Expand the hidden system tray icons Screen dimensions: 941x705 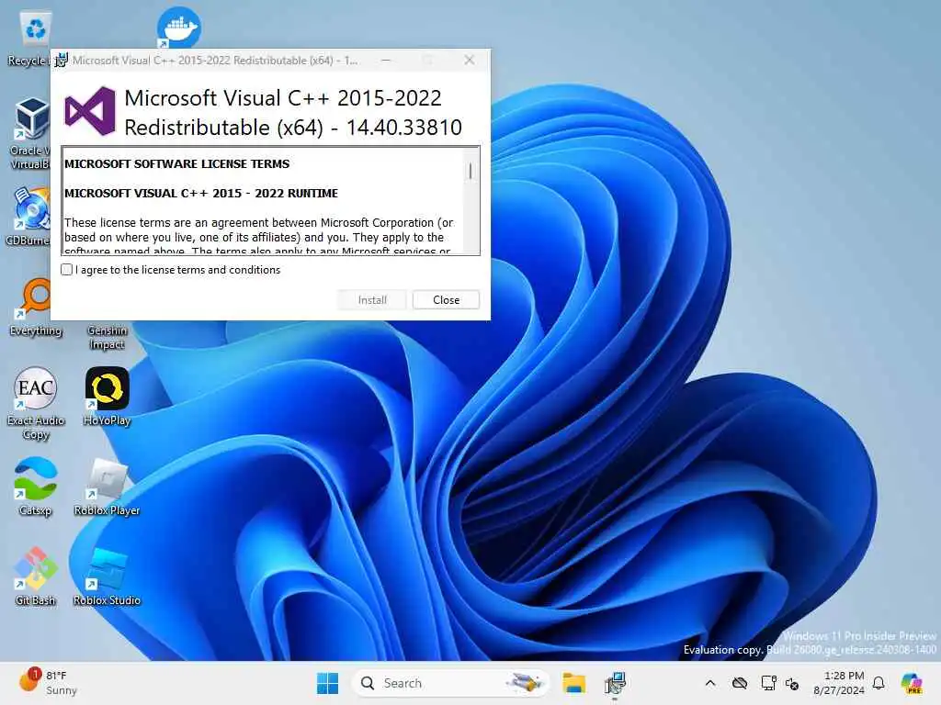(x=710, y=683)
